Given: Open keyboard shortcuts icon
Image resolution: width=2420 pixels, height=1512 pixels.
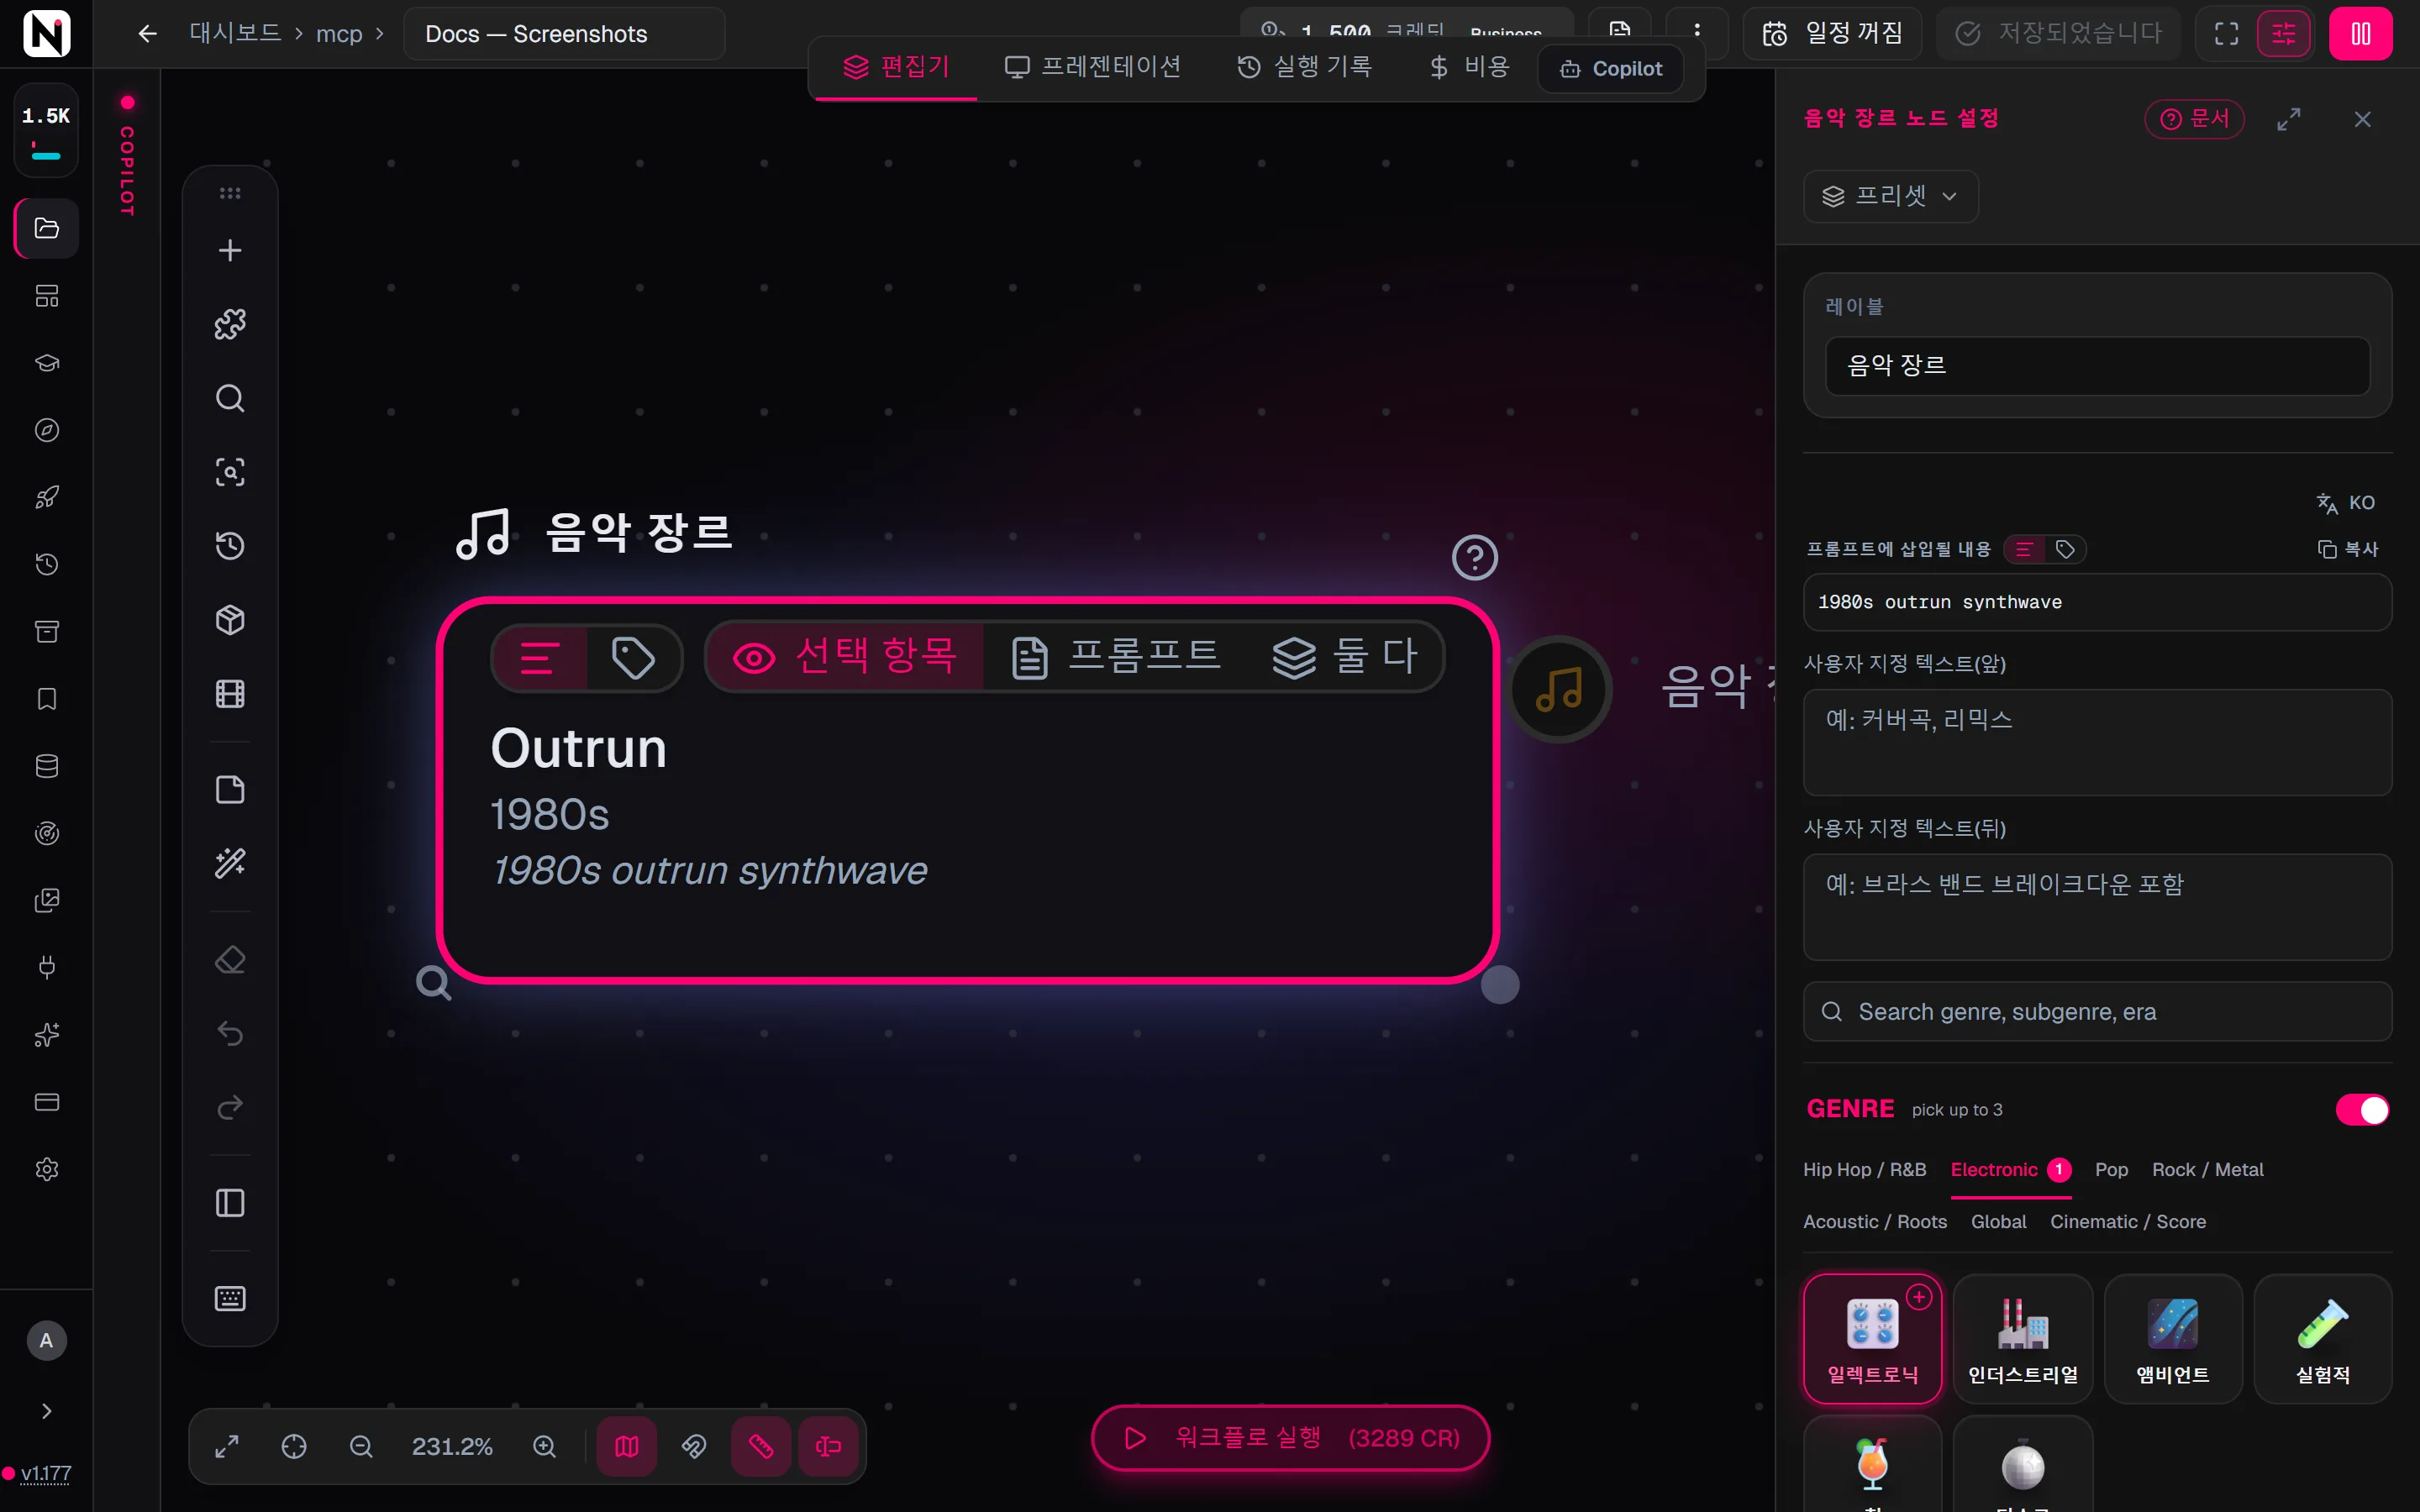Looking at the screenshot, I should [x=230, y=1298].
